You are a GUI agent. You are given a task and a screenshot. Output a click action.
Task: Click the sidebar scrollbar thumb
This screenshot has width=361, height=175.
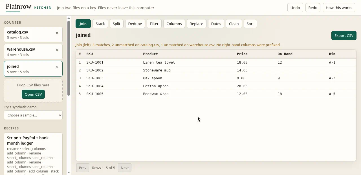coord(69,58)
